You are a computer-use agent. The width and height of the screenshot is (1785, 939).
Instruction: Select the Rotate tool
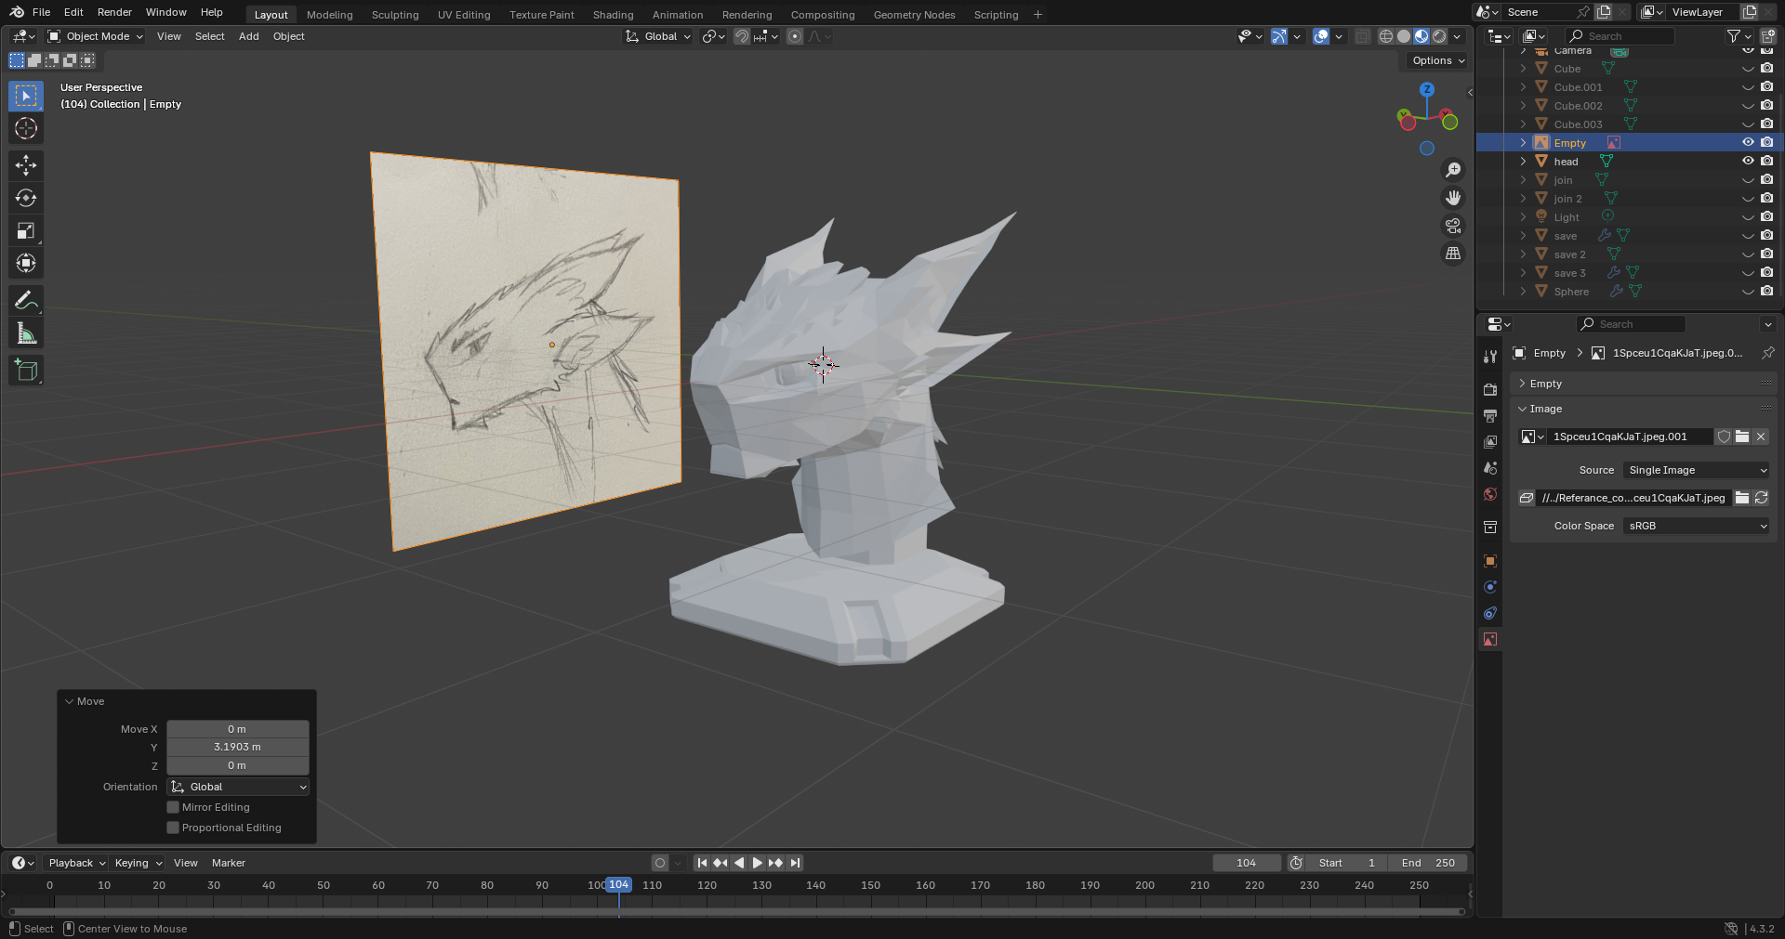point(26,198)
